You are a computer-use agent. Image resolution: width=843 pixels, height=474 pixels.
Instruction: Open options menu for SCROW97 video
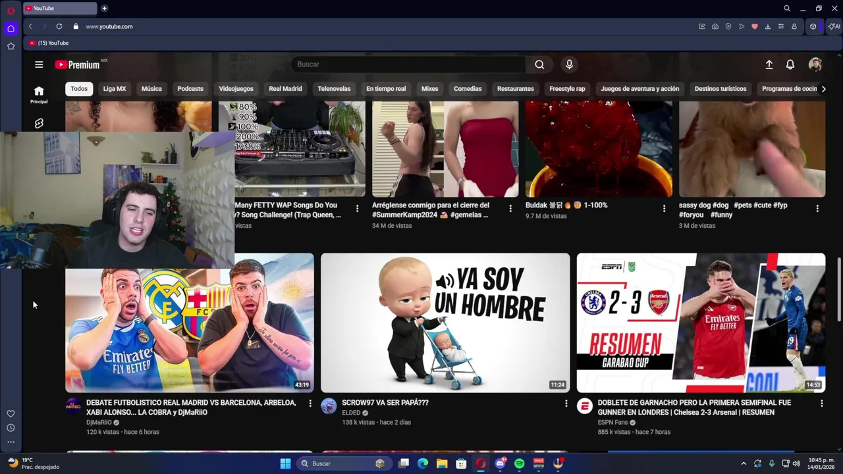(566, 403)
